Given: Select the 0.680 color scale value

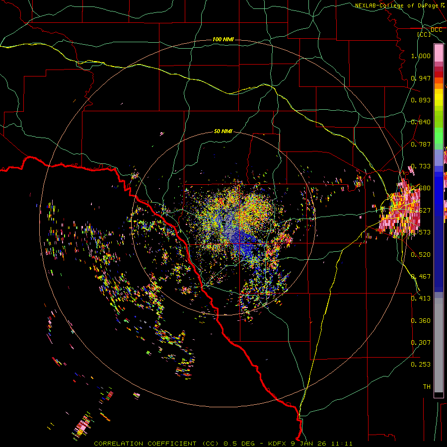Looking at the screenshot, I should click(421, 188).
